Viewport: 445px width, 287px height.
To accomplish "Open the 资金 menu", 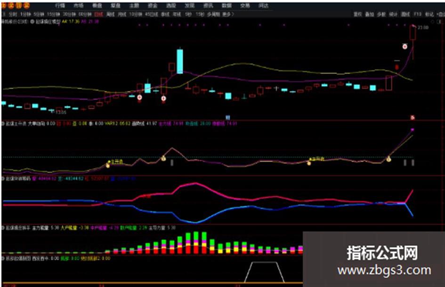I will (153, 6).
